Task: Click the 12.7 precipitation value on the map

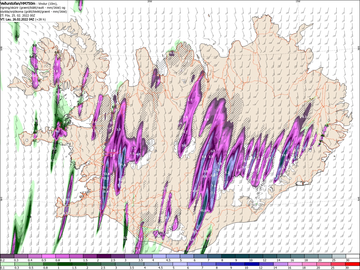Action: tap(106, 178)
